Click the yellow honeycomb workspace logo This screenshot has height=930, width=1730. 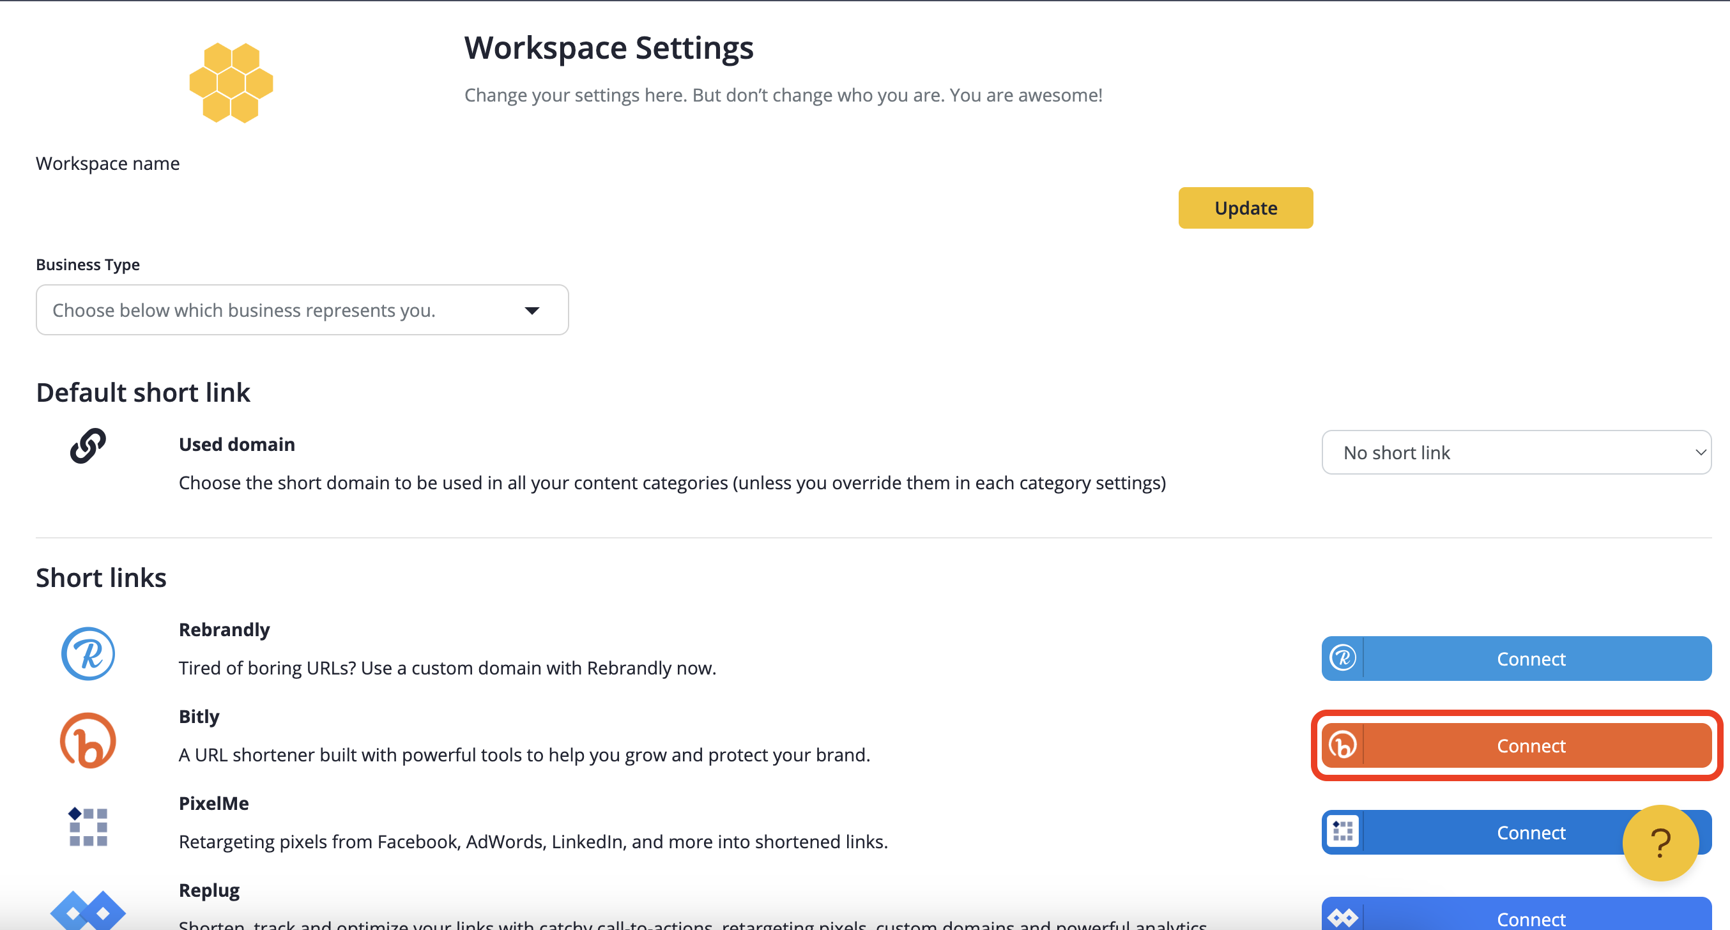coord(231,82)
